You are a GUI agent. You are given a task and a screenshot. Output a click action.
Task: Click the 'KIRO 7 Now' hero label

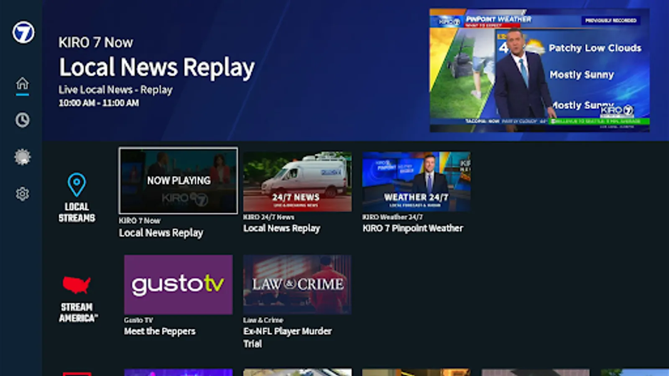[x=96, y=43]
